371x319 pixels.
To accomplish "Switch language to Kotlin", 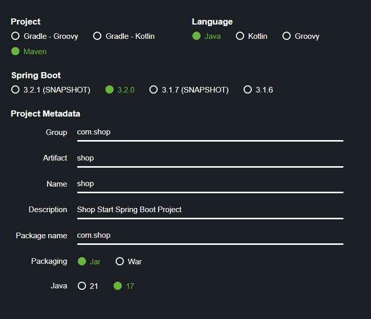I will 240,36.
